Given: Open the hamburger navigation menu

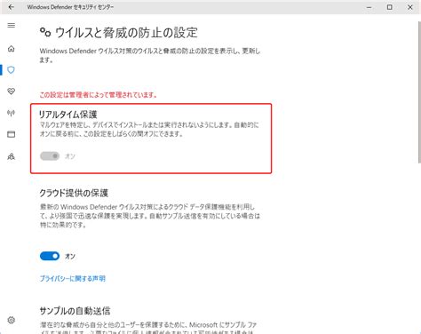Looking at the screenshot, I should (x=12, y=25).
